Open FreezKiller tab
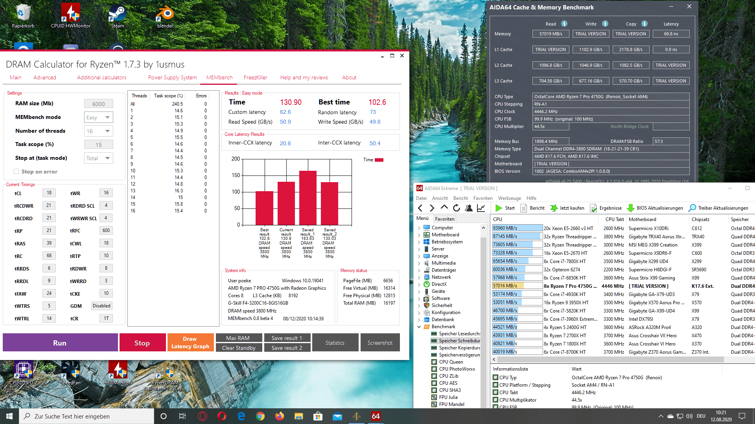Image resolution: width=755 pixels, height=424 pixels. tap(255, 77)
